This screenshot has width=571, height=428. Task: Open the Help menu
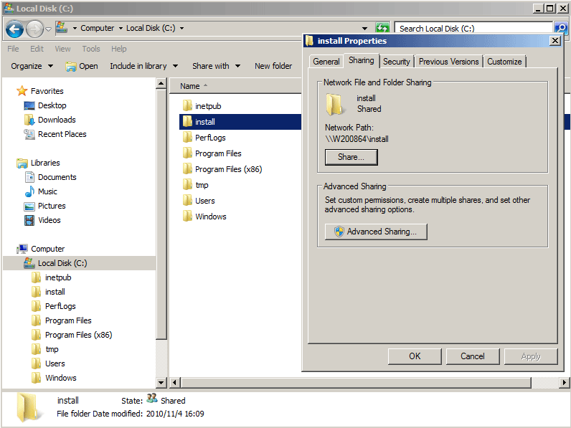coord(118,49)
